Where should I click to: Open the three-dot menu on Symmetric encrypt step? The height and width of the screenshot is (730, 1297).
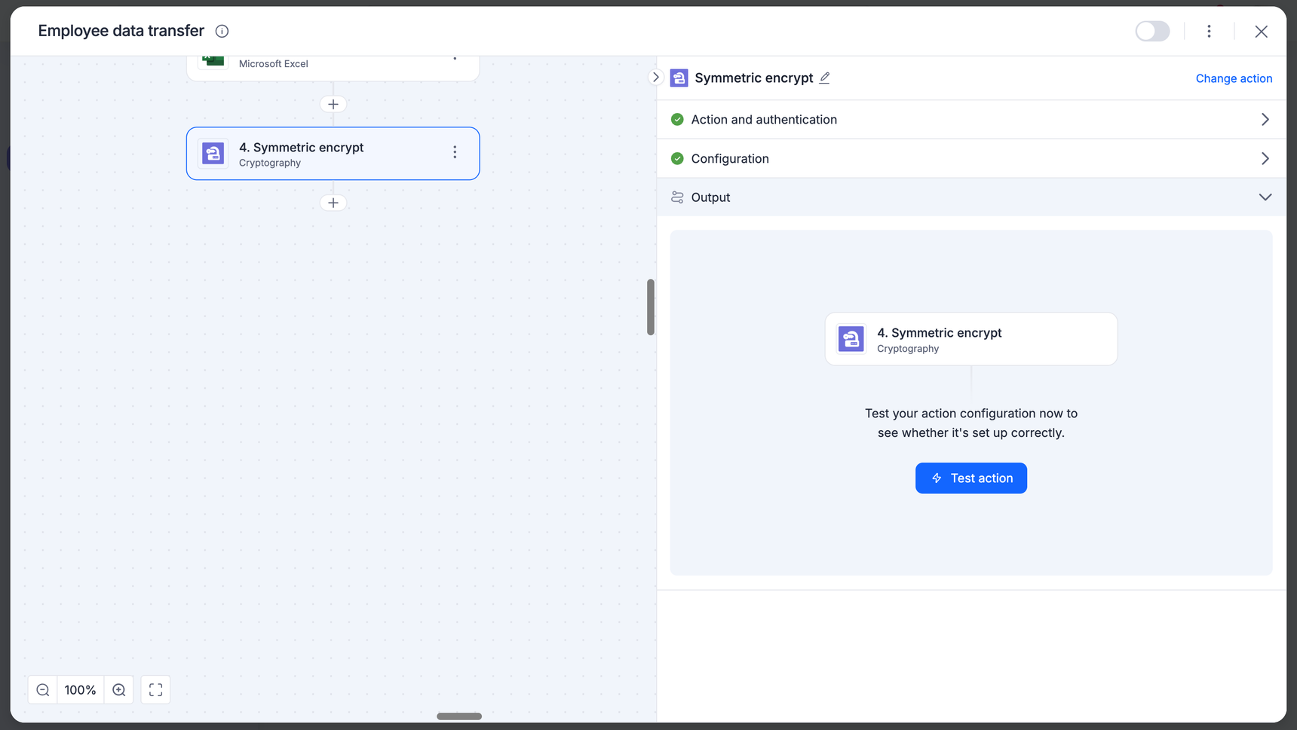click(x=455, y=153)
